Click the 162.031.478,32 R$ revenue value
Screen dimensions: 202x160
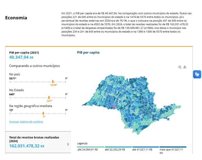tap(27, 146)
